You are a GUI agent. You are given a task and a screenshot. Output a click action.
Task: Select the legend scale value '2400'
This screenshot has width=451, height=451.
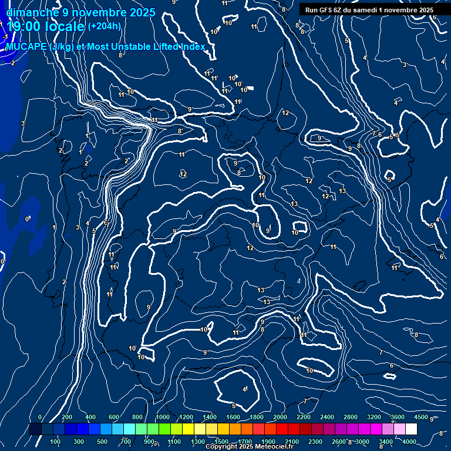pos(327,417)
